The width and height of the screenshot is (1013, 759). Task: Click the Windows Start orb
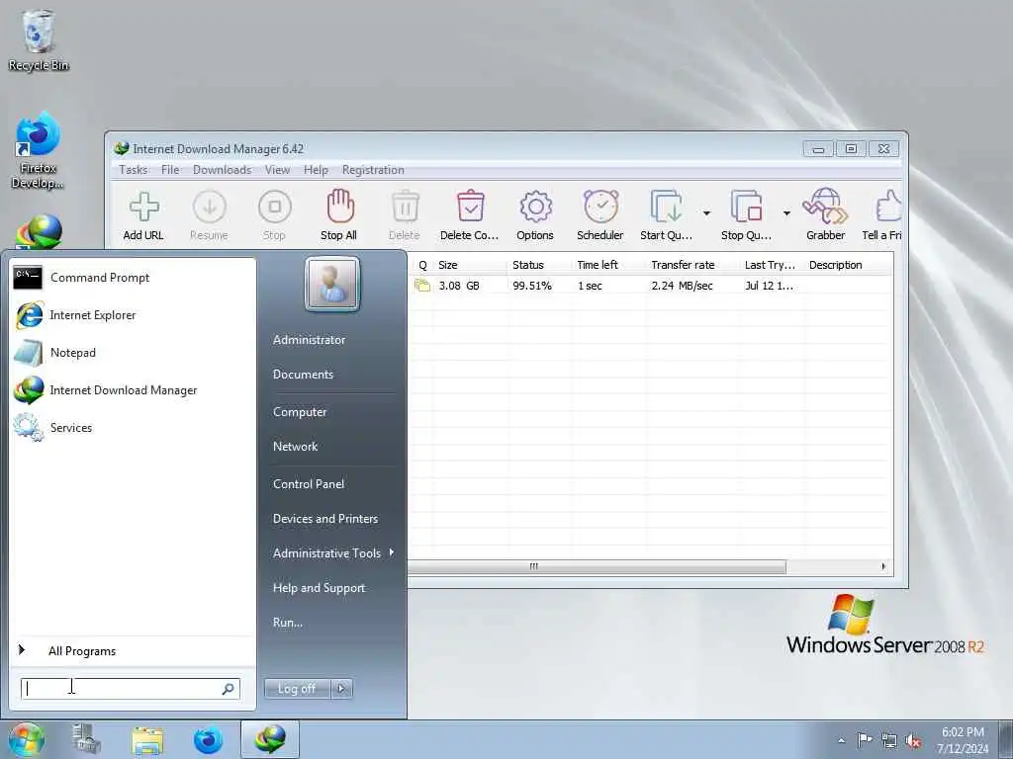27,739
